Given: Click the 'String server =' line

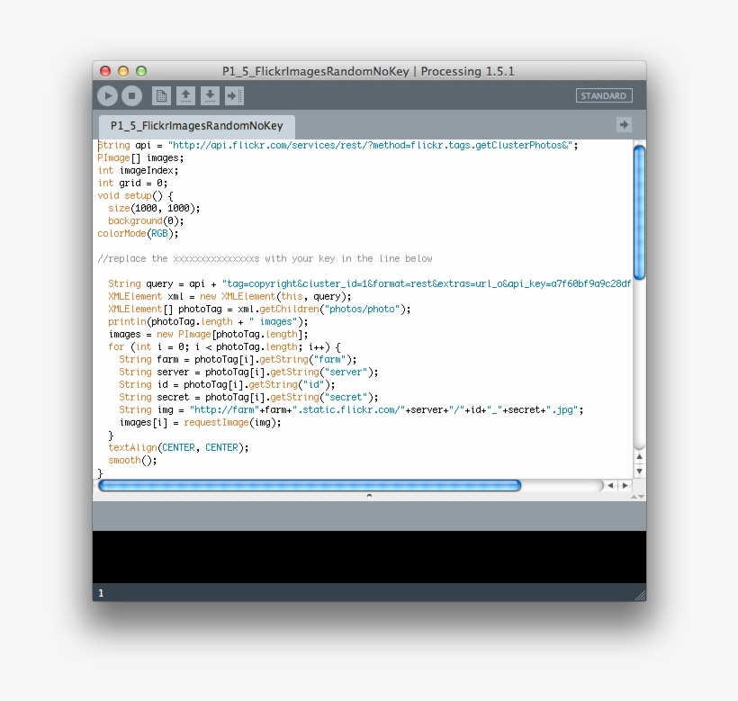Looking at the screenshot, I should (x=248, y=373).
